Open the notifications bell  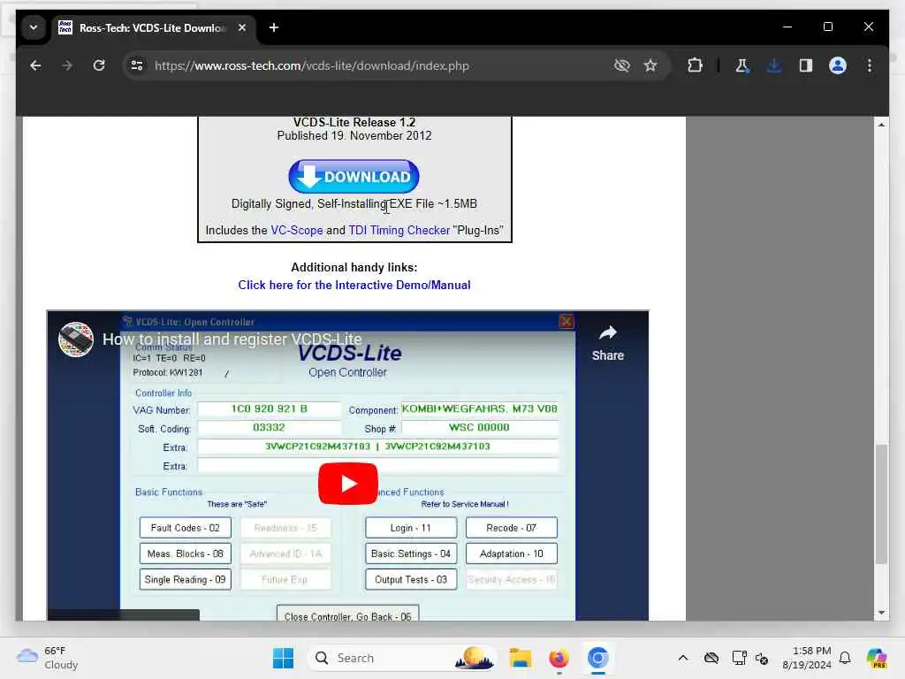(x=845, y=658)
